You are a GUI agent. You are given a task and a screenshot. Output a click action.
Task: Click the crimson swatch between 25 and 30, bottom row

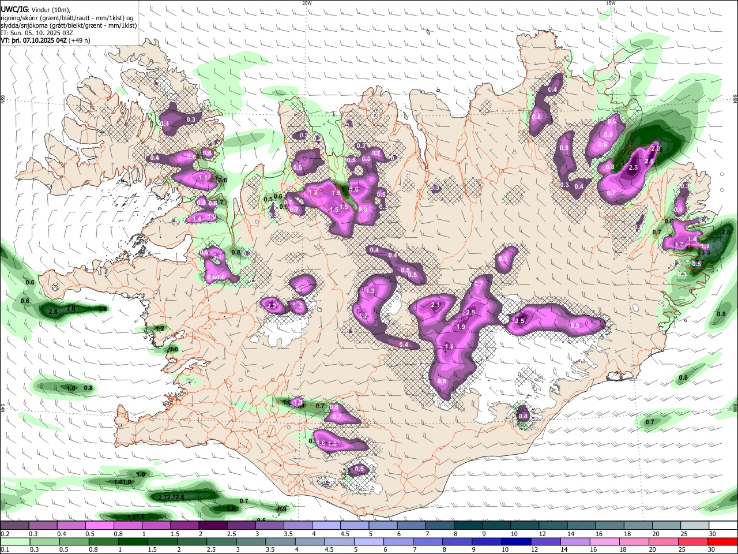pos(693,541)
